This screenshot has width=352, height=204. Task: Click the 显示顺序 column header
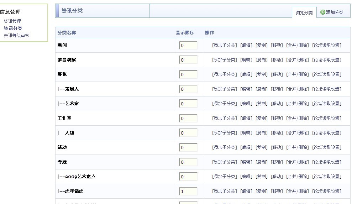tap(185, 33)
